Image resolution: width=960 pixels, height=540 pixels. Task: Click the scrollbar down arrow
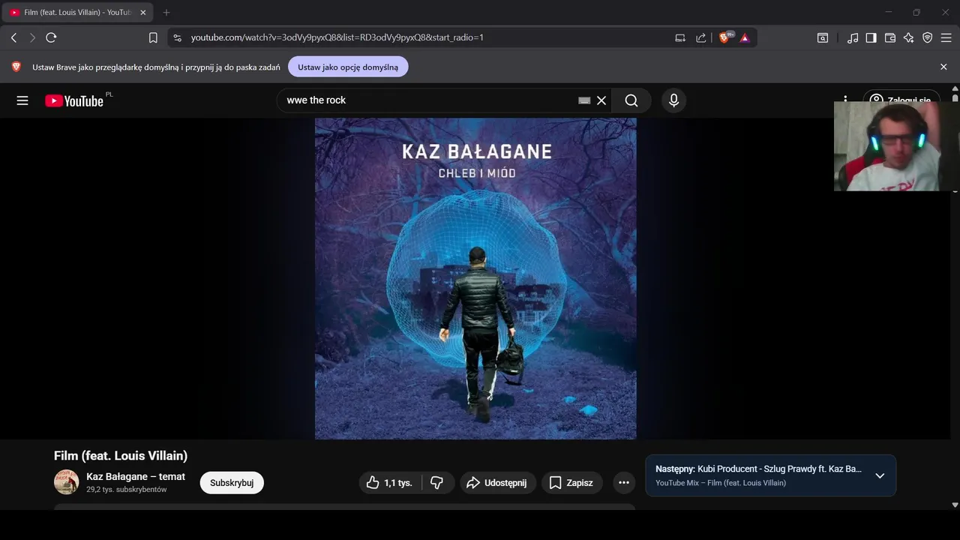(x=955, y=505)
